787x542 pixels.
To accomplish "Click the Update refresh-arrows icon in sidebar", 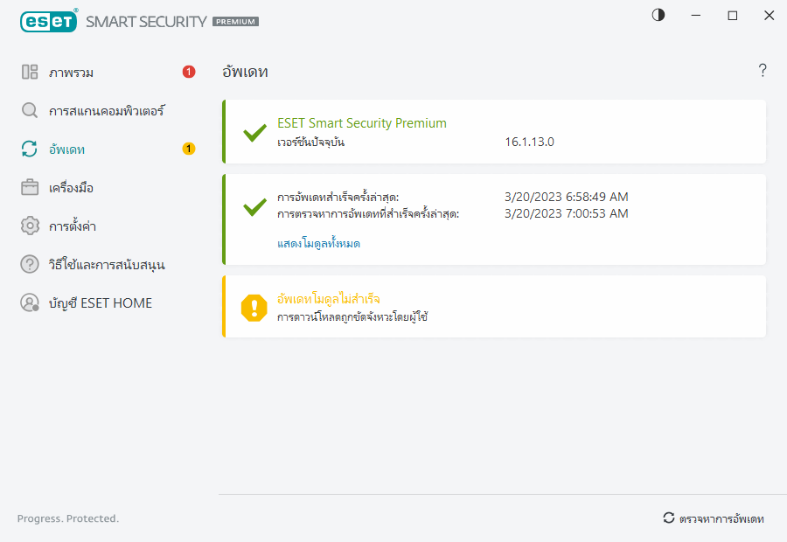I will pyautogui.click(x=29, y=149).
